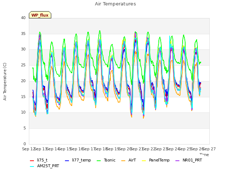Click the 30 y-axis tick label
The width and height of the screenshot is (231, 173).
pyautogui.click(x=23, y=49)
